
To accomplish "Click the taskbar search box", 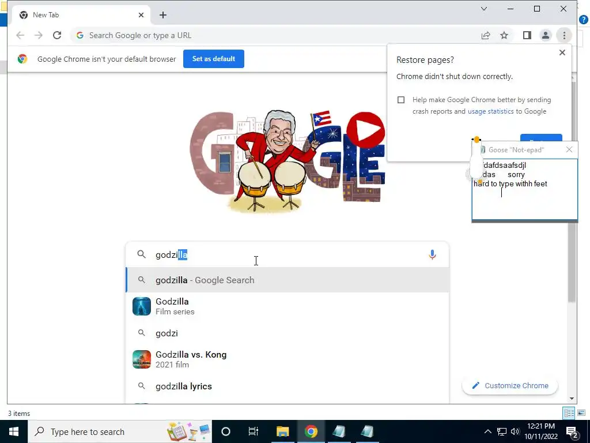I will [120, 431].
